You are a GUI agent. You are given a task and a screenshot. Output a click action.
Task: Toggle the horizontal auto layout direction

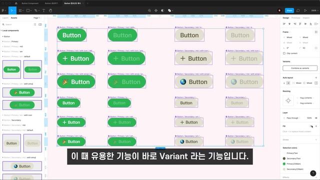point(288,83)
